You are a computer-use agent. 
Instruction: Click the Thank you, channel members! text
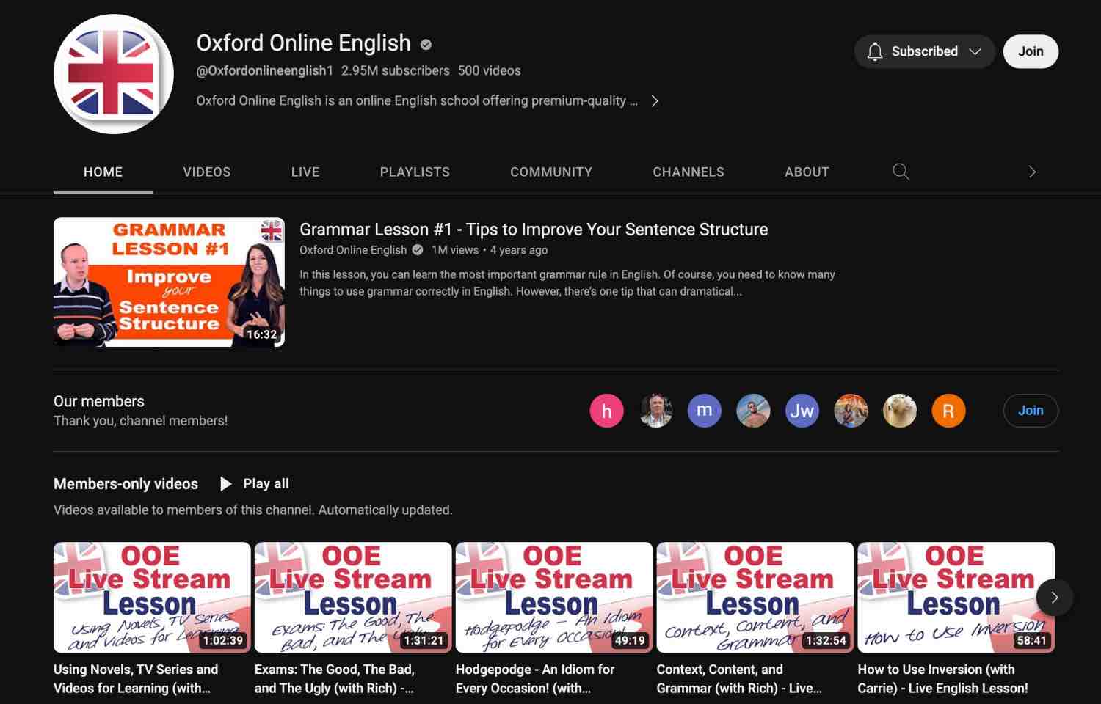pyautogui.click(x=140, y=421)
